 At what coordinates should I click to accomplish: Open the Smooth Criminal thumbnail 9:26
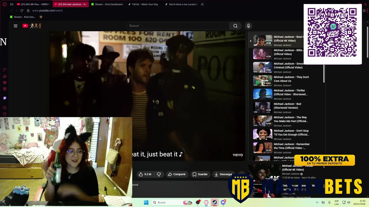[263, 67]
